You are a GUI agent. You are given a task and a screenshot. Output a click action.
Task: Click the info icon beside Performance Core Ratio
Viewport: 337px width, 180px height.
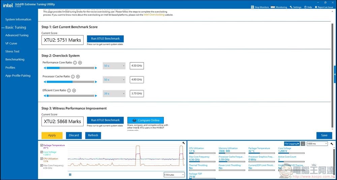click(x=75, y=63)
